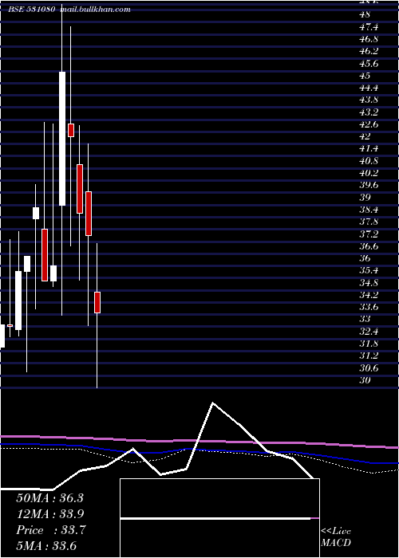Click the 35.4 price axis label
The width and height of the screenshot is (399, 558).
point(369,271)
